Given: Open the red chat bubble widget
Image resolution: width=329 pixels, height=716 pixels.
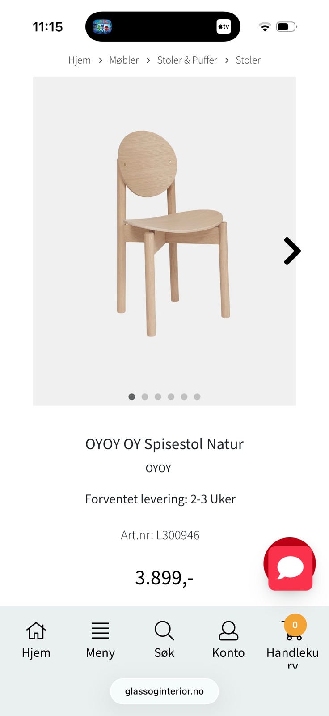Looking at the screenshot, I should coord(290,565).
